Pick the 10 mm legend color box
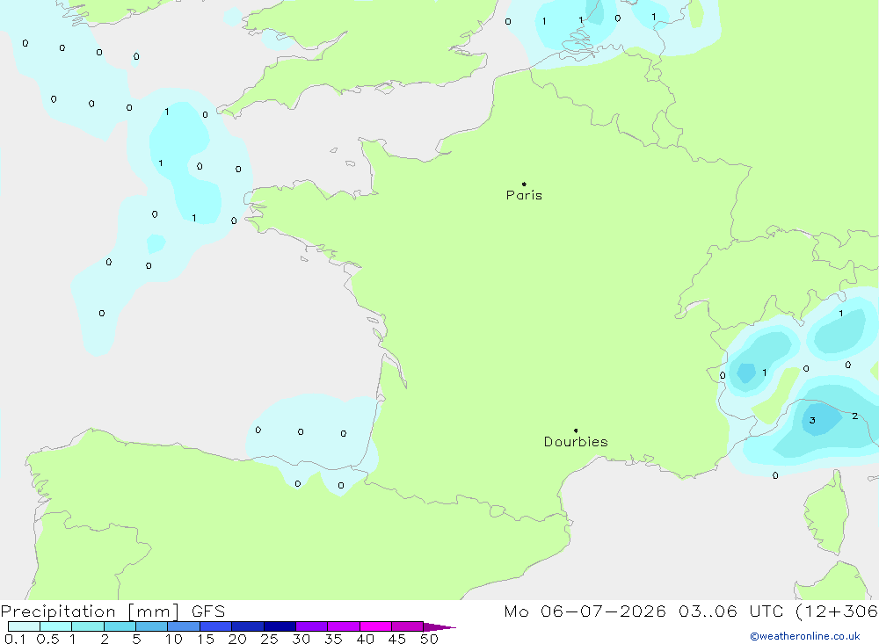Image resolution: width=879 pixels, height=644 pixels. point(184,626)
